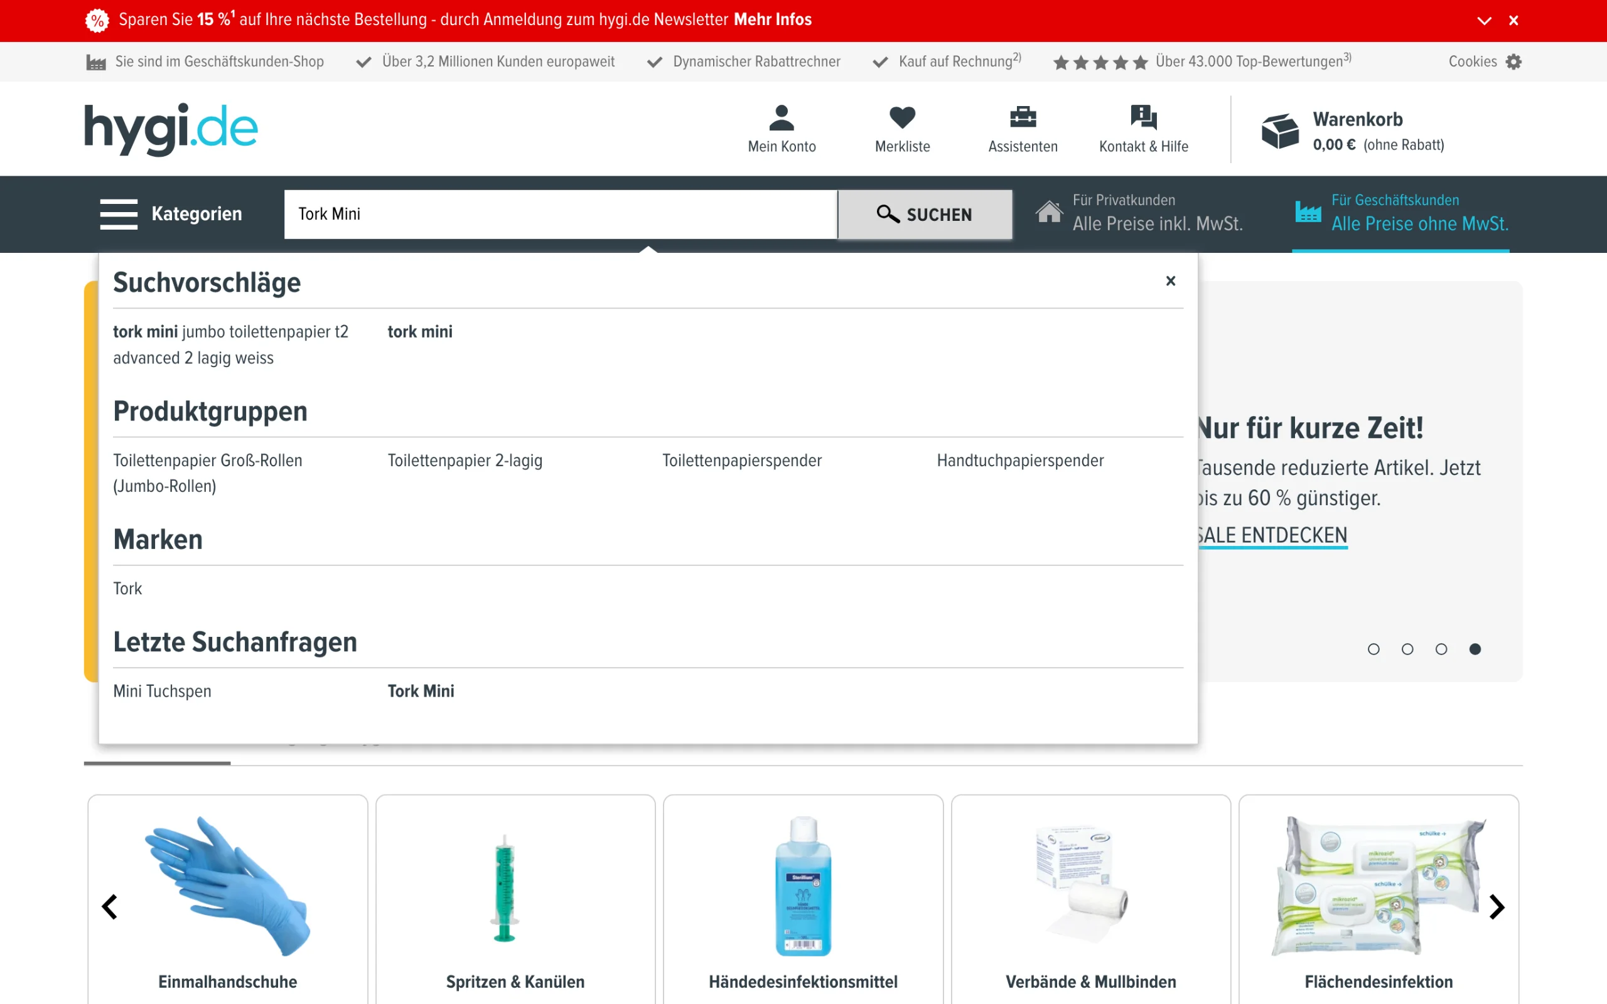
Task: Click Kauf auf Rechnung text
Action: [x=960, y=61]
